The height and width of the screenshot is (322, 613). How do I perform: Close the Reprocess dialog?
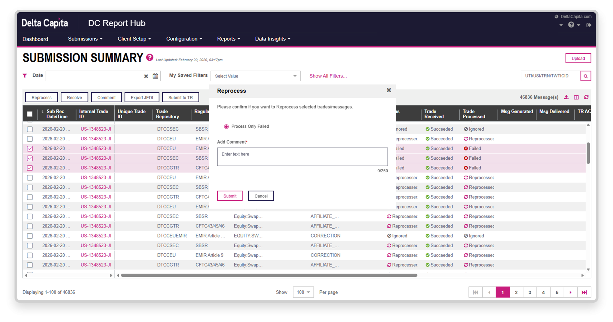(389, 90)
